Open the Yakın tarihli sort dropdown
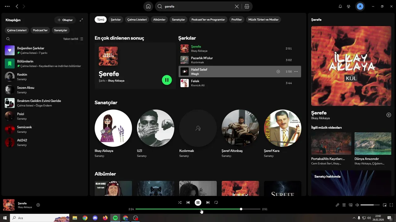This screenshot has width=396, height=222. click(x=73, y=39)
